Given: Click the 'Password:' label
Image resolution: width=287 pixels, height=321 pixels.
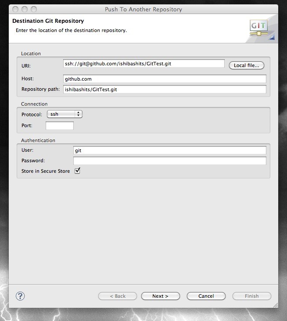Looking at the screenshot, I should 33,160.
